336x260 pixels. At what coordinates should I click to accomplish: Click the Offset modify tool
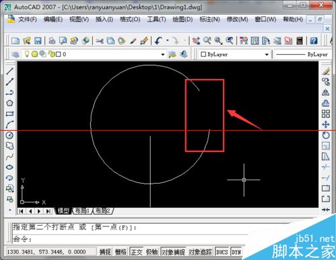pyautogui.click(x=326, y=103)
